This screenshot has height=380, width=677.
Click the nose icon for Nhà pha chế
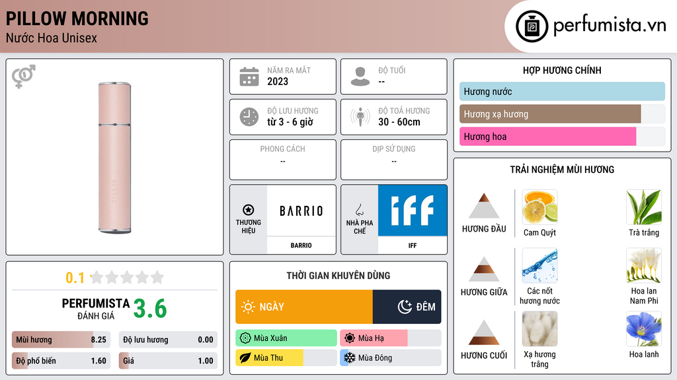359,210
